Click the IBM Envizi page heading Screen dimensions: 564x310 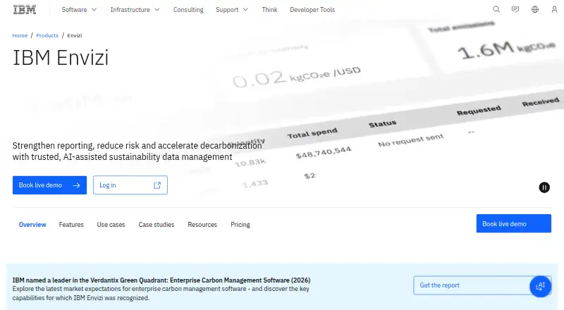[x=61, y=58]
